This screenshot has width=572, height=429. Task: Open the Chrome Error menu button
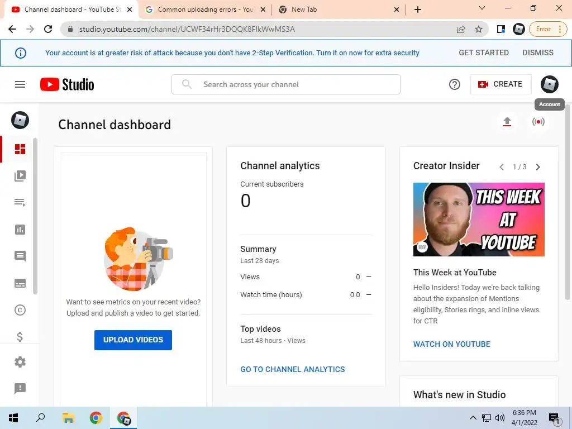(x=549, y=29)
